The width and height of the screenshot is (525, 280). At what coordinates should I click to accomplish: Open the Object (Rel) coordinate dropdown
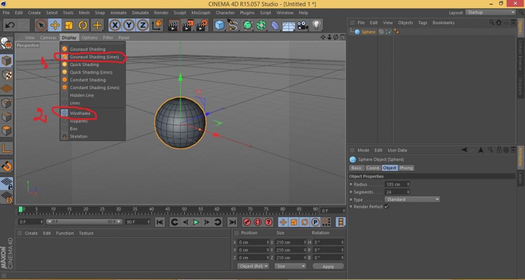[x=253, y=266]
